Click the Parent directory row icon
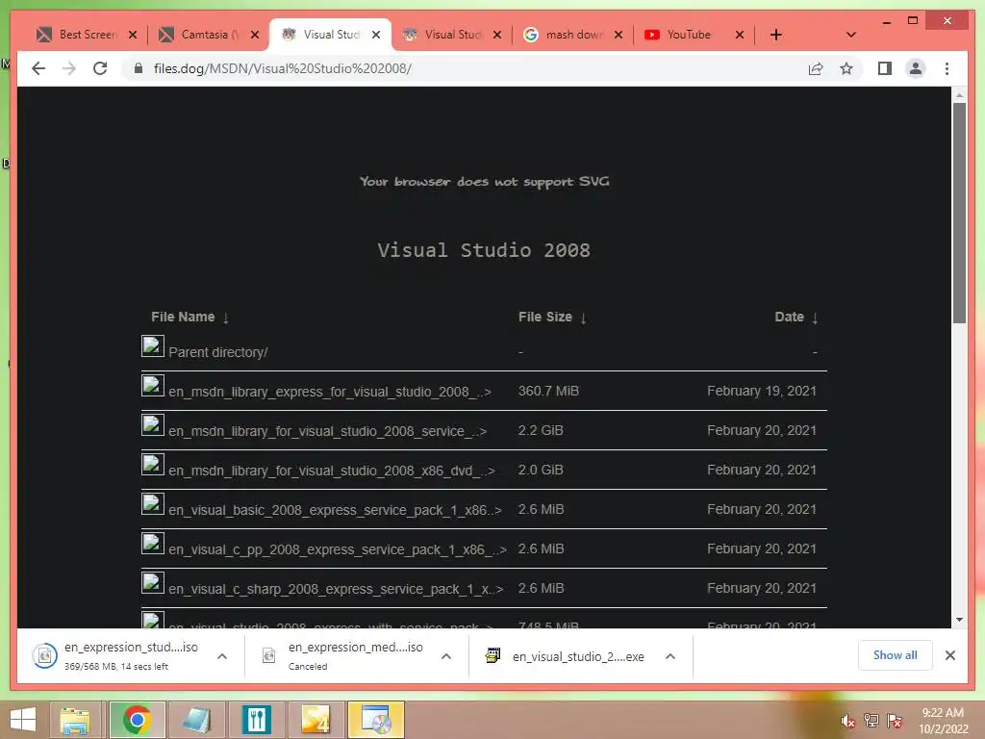The width and height of the screenshot is (985, 739). click(153, 346)
